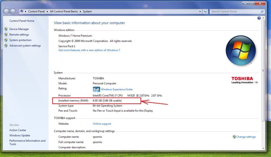Screen dimensions: 271x157
Task: Expand the arrow before Control Panel breadcrumb
Action: click(x=26, y=11)
